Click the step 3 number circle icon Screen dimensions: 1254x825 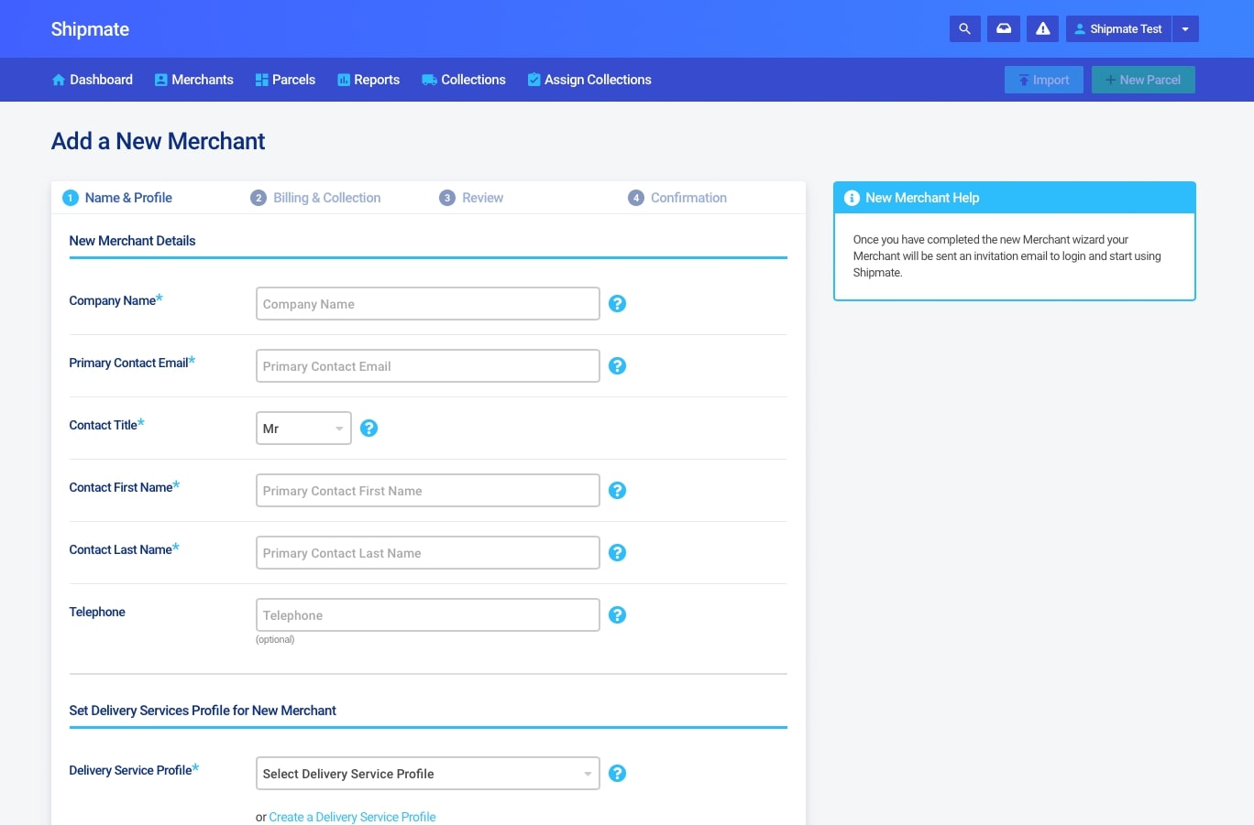[x=447, y=198]
